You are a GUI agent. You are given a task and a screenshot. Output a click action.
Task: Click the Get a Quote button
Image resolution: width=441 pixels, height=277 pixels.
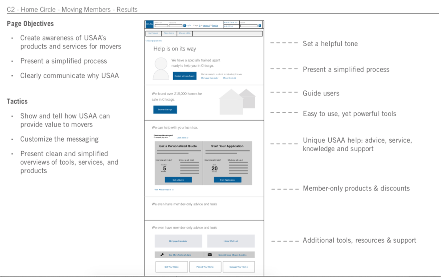178,180
